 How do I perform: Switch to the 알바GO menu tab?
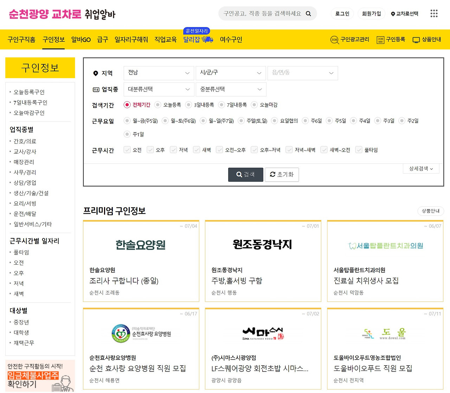tap(81, 39)
